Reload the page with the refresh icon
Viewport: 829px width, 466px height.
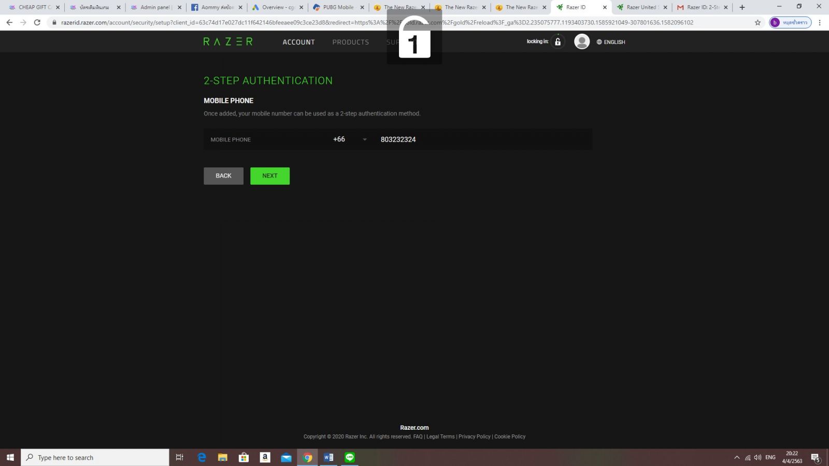[x=37, y=22]
